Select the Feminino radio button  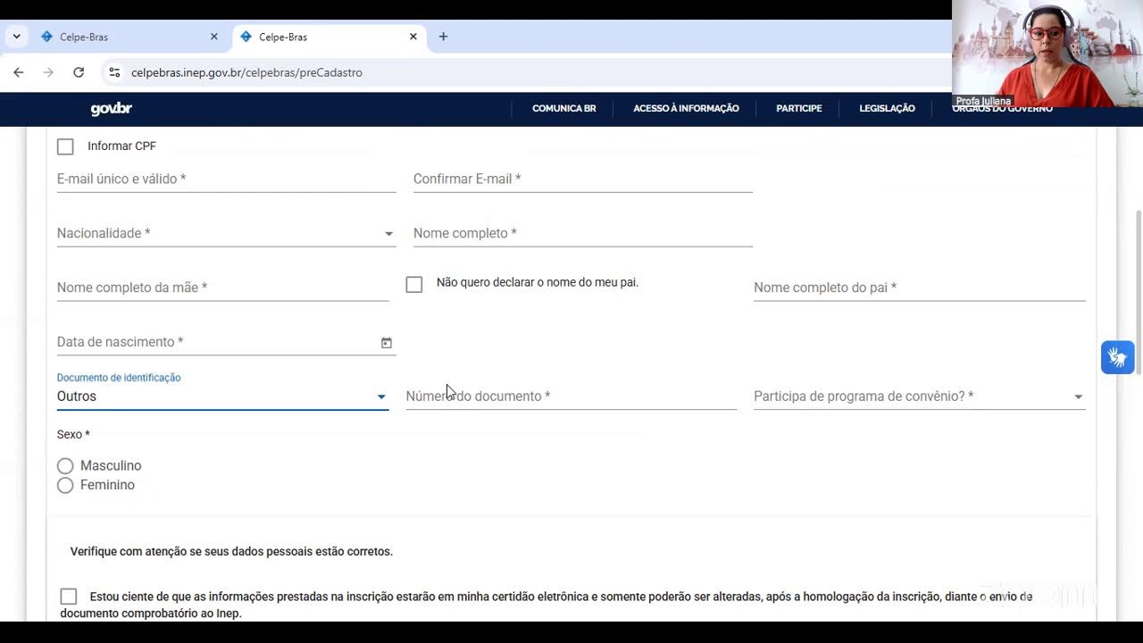click(65, 486)
